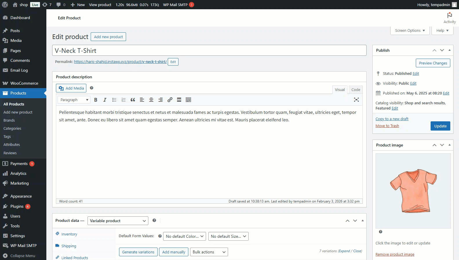The width and height of the screenshot is (459, 260).
Task: Toggle the Product image panel collapse arrow
Action: pos(449,145)
